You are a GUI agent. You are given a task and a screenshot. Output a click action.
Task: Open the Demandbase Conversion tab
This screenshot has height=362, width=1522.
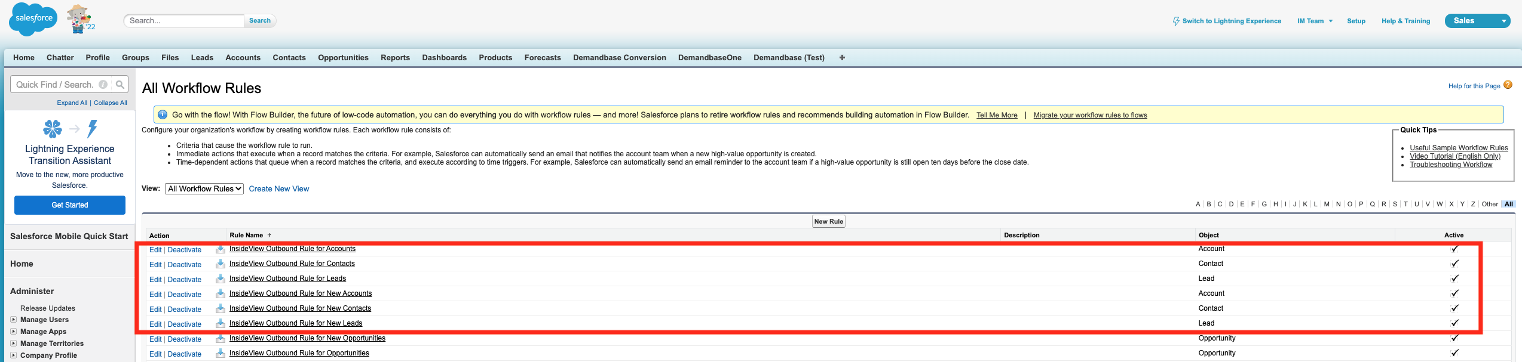619,58
